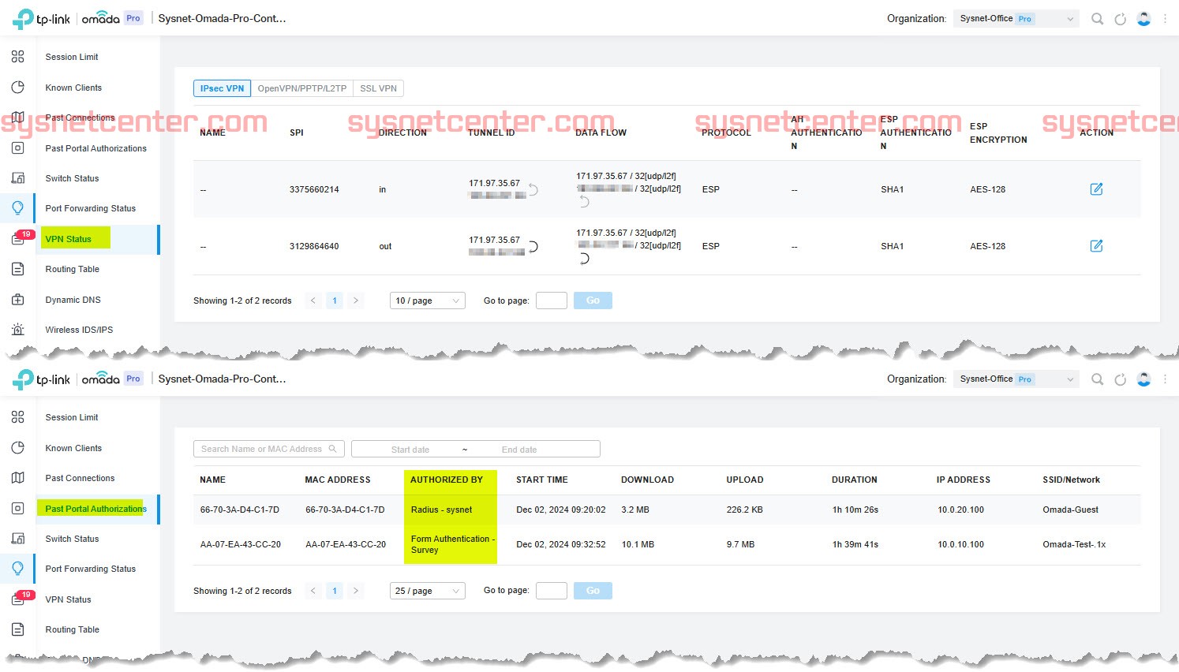1179x672 pixels.
Task: Go to next page beside 10 / page
Action: coord(356,301)
